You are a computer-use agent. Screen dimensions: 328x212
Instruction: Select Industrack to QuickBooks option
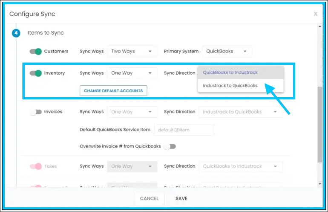click(241, 85)
